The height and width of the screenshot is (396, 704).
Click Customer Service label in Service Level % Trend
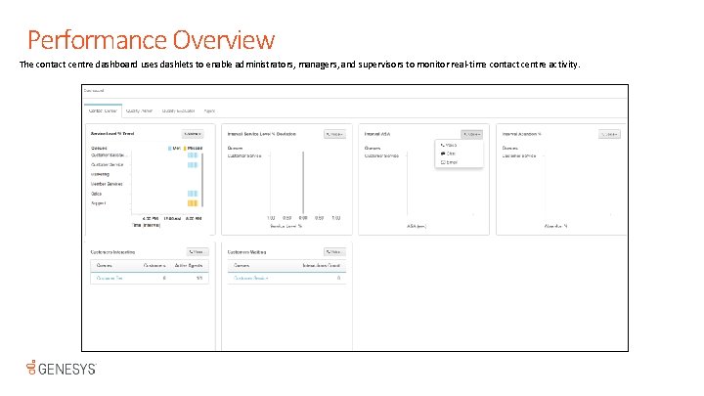point(108,165)
